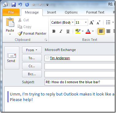Image resolution: width=116 pixels, height=113 pixels.
Task: Apply bullet list formatting
Action: coord(108,22)
